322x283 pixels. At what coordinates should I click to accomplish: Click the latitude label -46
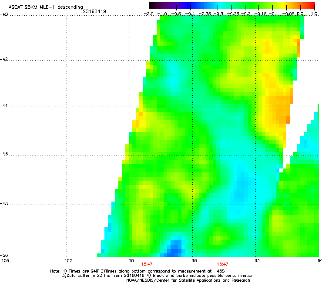4,154
